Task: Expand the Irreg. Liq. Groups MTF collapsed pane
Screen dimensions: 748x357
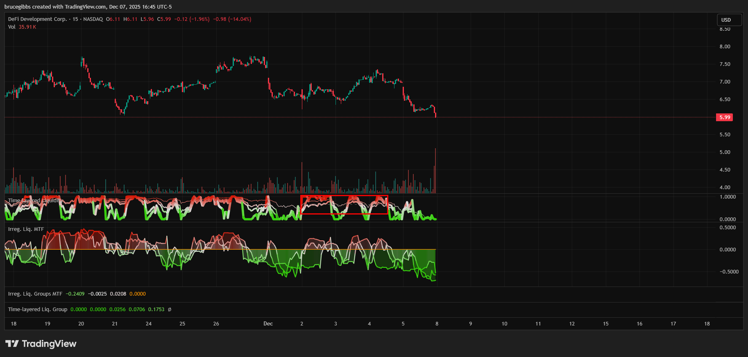Action: pos(35,294)
